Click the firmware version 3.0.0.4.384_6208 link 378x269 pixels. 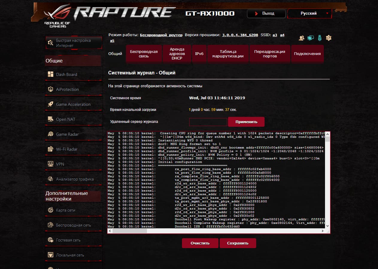(240, 35)
